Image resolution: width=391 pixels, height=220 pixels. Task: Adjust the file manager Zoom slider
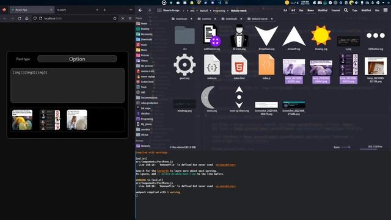(x=345, y=147)
